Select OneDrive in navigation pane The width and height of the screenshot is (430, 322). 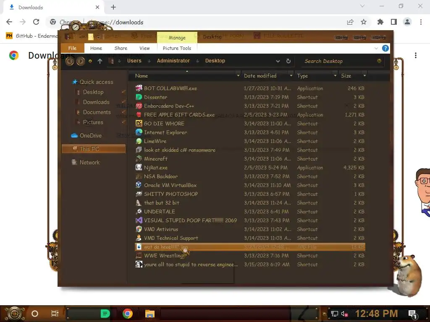coord(90,135)
